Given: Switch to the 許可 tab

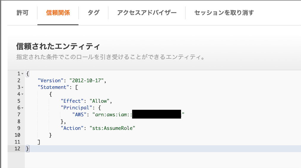Looking at the screenshot, I should click(23, 13).
